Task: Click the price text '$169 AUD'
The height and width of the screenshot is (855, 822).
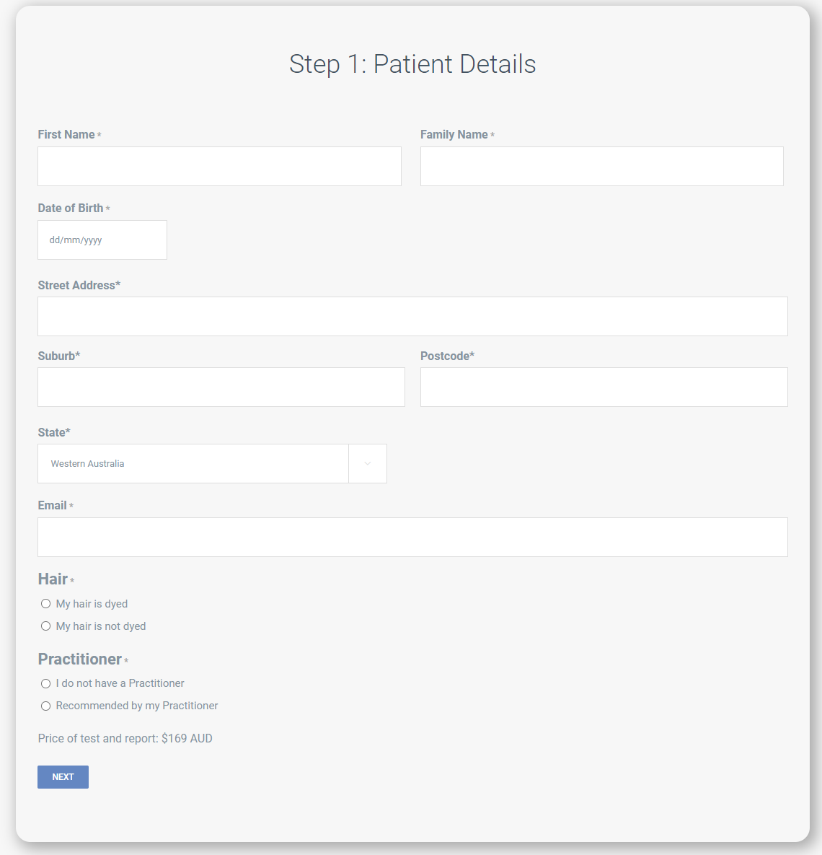Action: pyautogui.click(x=187, y=738)
